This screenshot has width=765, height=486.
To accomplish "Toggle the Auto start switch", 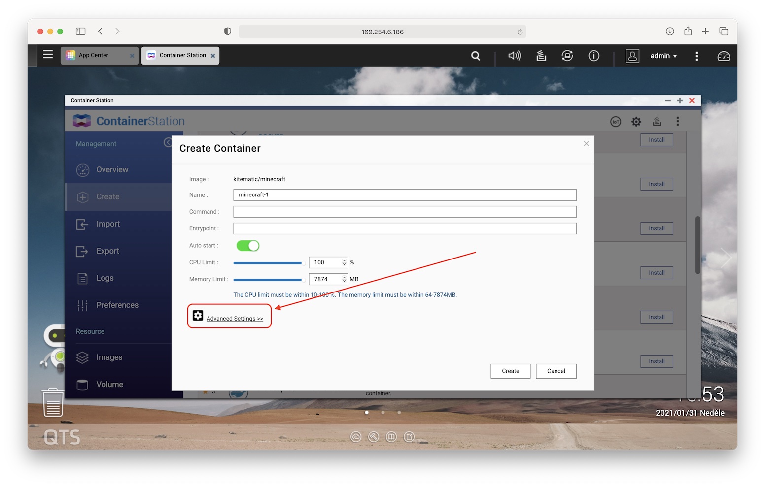I will (x=247, y=246).
